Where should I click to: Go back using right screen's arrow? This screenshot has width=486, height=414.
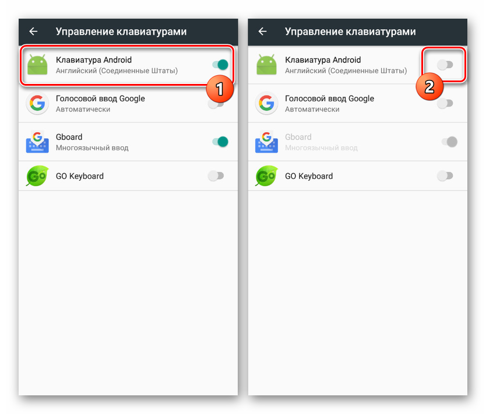click(x=263, y=31)
